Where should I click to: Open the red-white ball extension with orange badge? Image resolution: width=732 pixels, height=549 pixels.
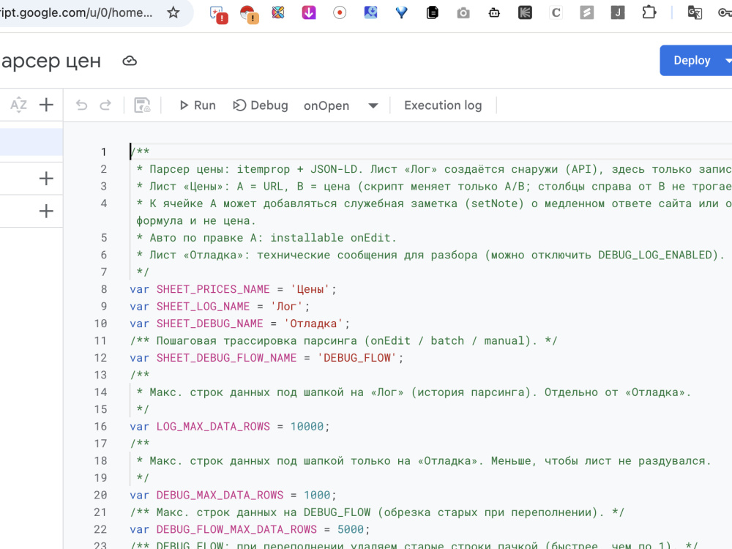click(x=249, y=13)
